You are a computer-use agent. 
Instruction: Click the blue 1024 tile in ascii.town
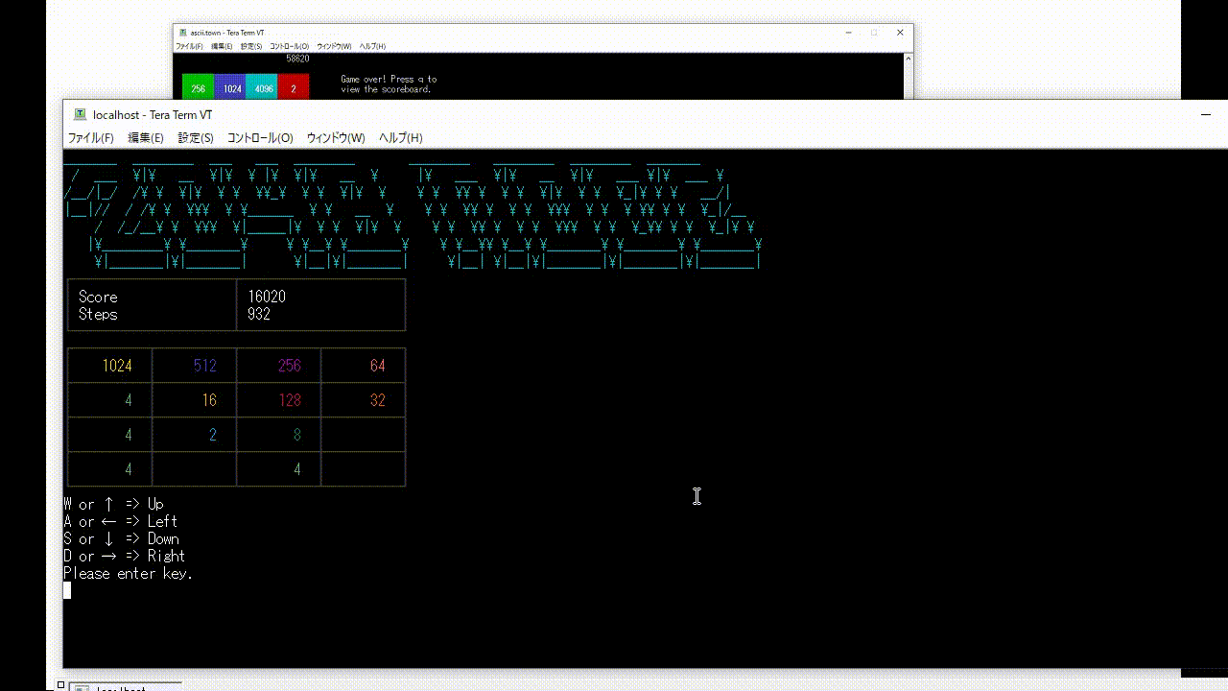(x=230, y=88)
